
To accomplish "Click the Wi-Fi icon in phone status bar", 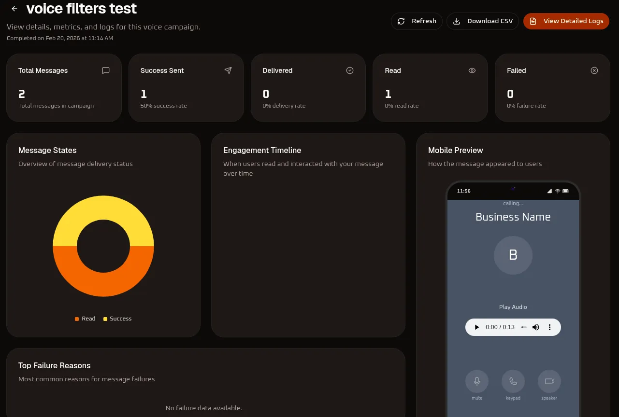I will [x=558, y=191].
